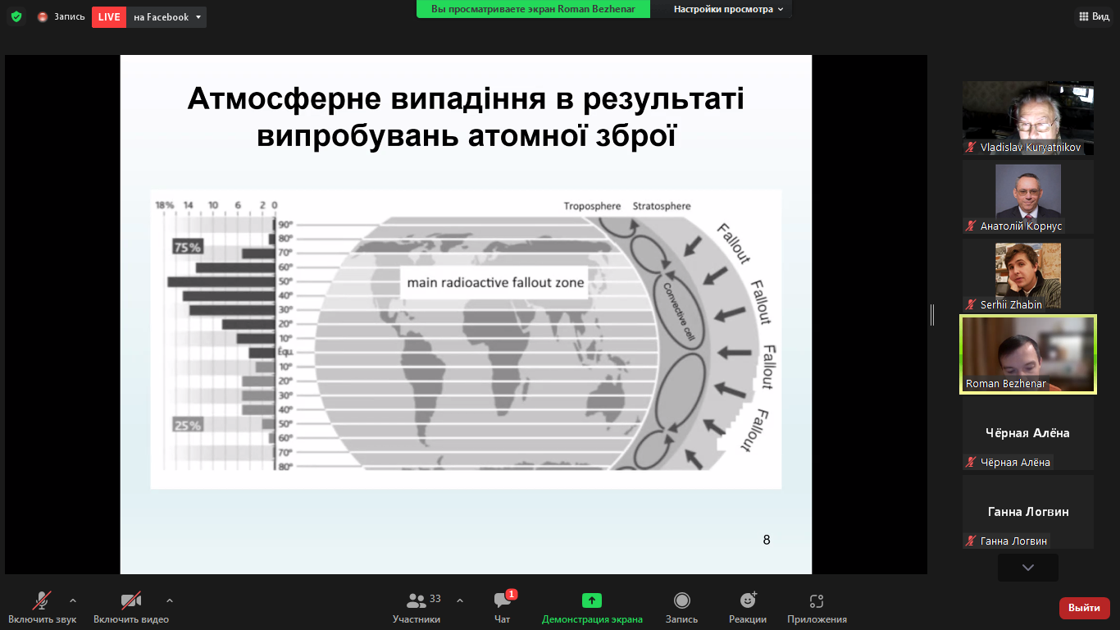Click the slide number 8
This screenshot has height=630, width=1120.
pos(767,540)
